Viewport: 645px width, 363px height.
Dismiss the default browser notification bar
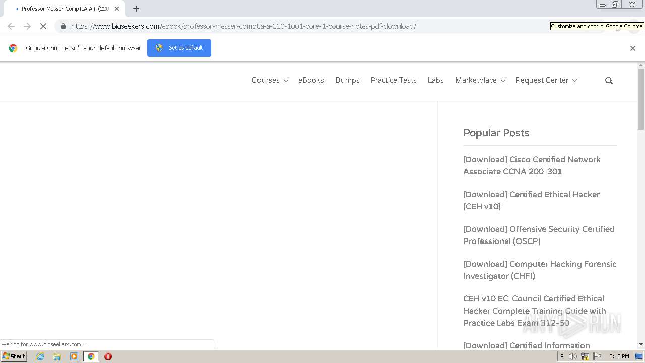pyautogui.click(x=633, y=48)
